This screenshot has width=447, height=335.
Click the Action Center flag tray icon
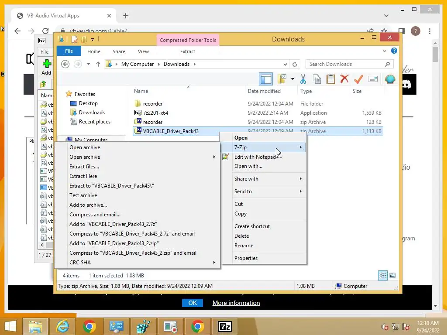click(406, 327)
